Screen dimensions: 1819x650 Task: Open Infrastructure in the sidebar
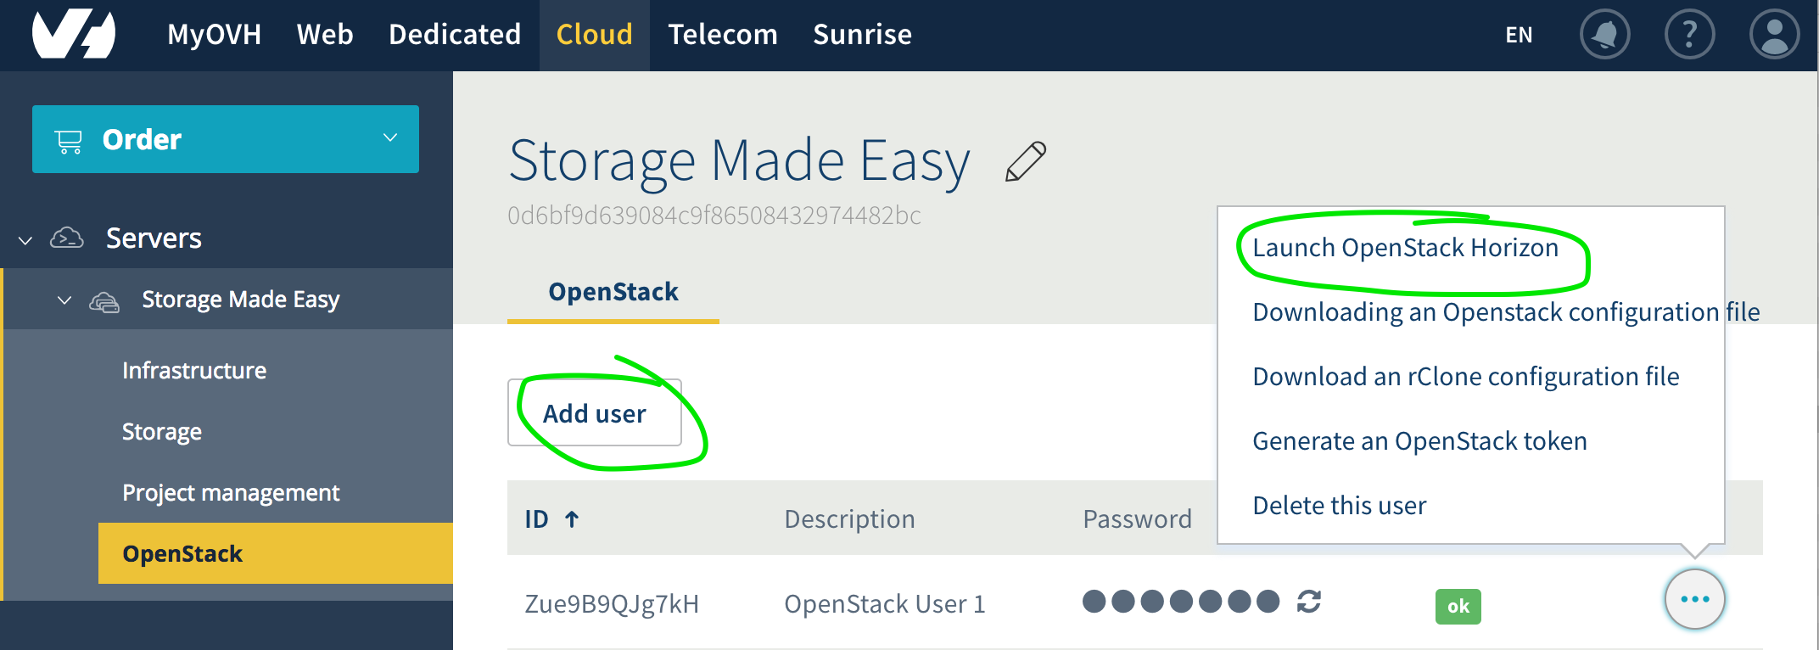click(x=194, y=371)
